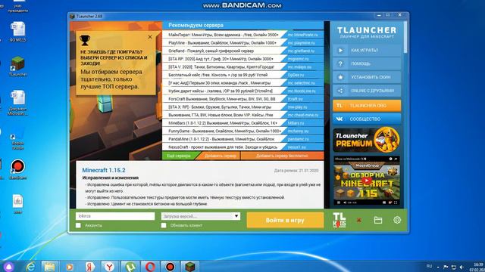Open the game folder icon
Viewport: 485px width, 272px height.
point(378,220)
